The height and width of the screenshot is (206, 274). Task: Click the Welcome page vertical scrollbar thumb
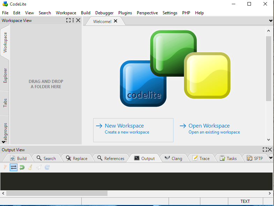pyautogui.click(x=268, y=69)
